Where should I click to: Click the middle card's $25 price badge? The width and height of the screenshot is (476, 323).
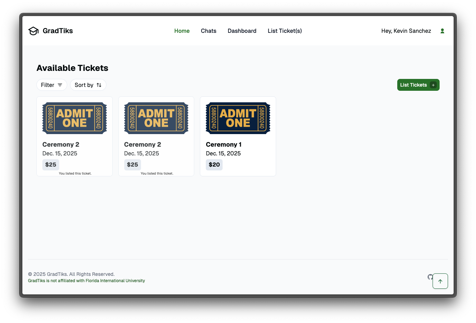point(132,165)
